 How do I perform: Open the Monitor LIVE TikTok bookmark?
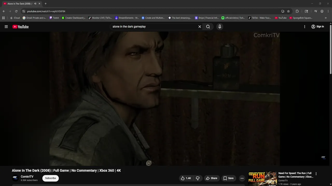coord(100,18)
